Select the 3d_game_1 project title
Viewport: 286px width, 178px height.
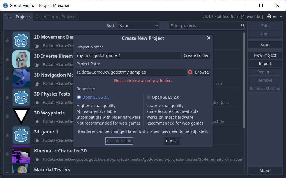46,132
